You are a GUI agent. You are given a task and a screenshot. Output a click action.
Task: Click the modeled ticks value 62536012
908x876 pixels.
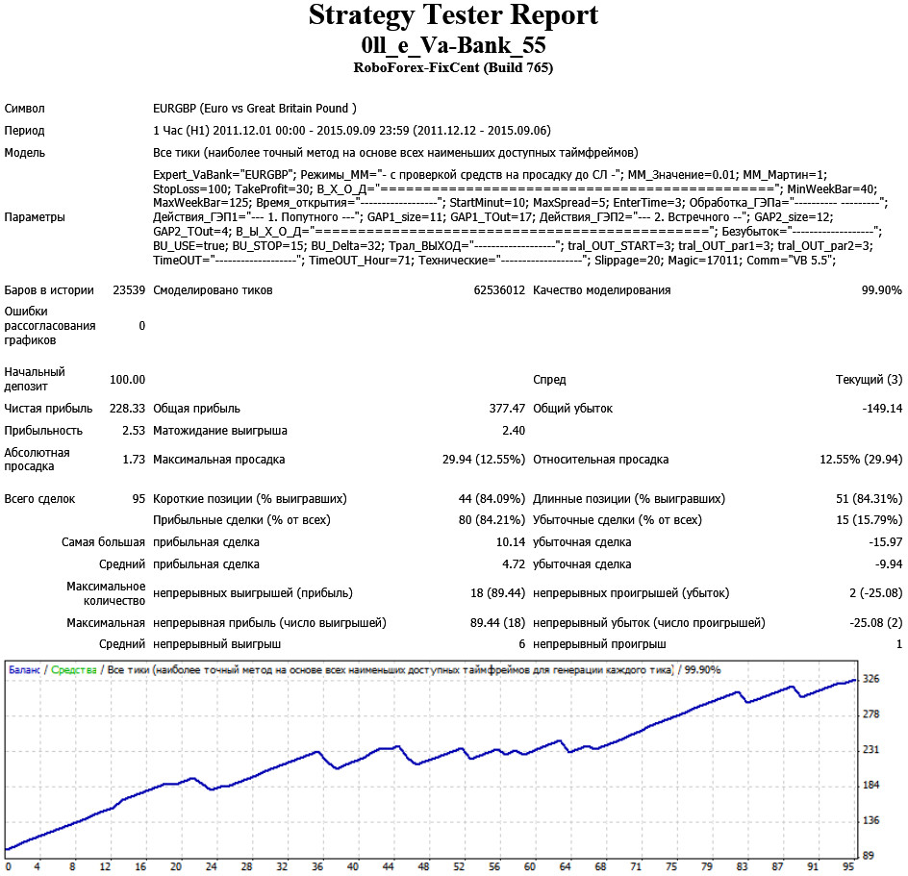click(499, 290)
